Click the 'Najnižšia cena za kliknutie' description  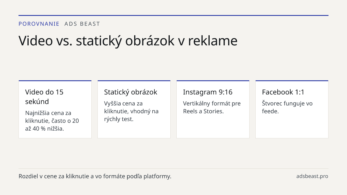click(52, 121)
